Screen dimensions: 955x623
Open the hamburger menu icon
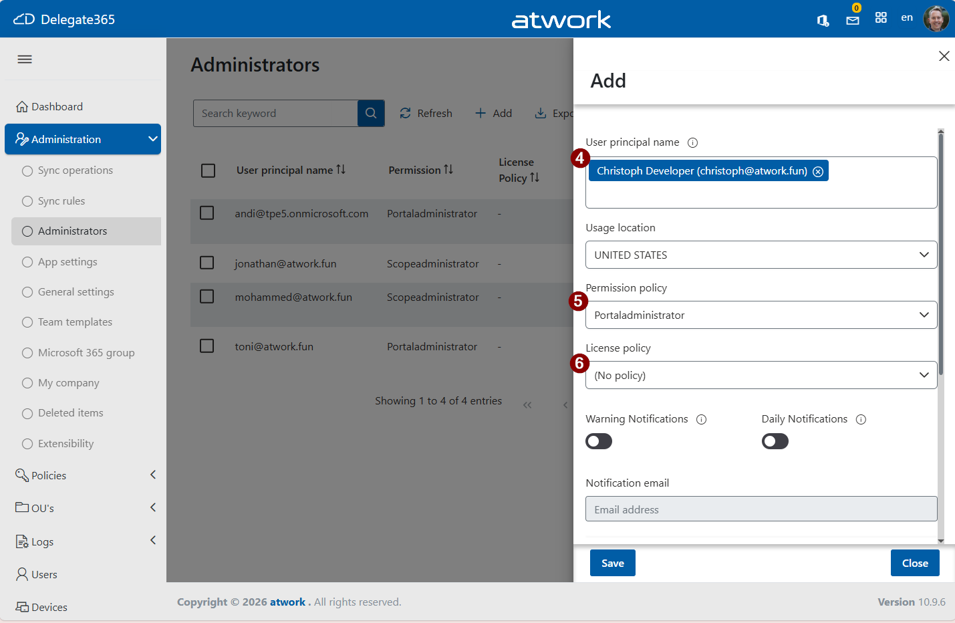[x=25, y=59]
